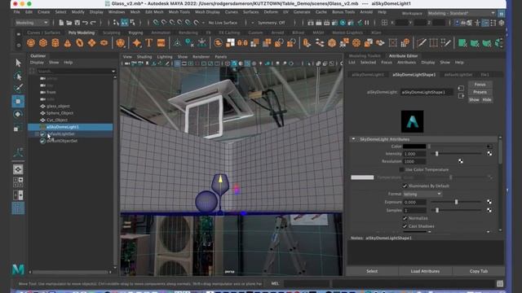Click the Focus button

pos(480,85)
